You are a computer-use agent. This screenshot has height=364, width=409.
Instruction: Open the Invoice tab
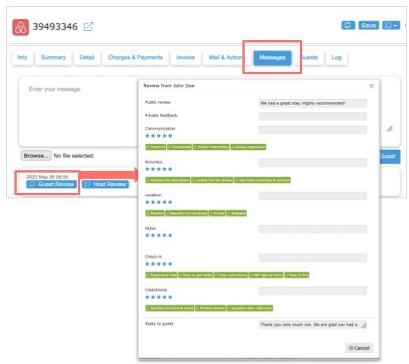186,58
